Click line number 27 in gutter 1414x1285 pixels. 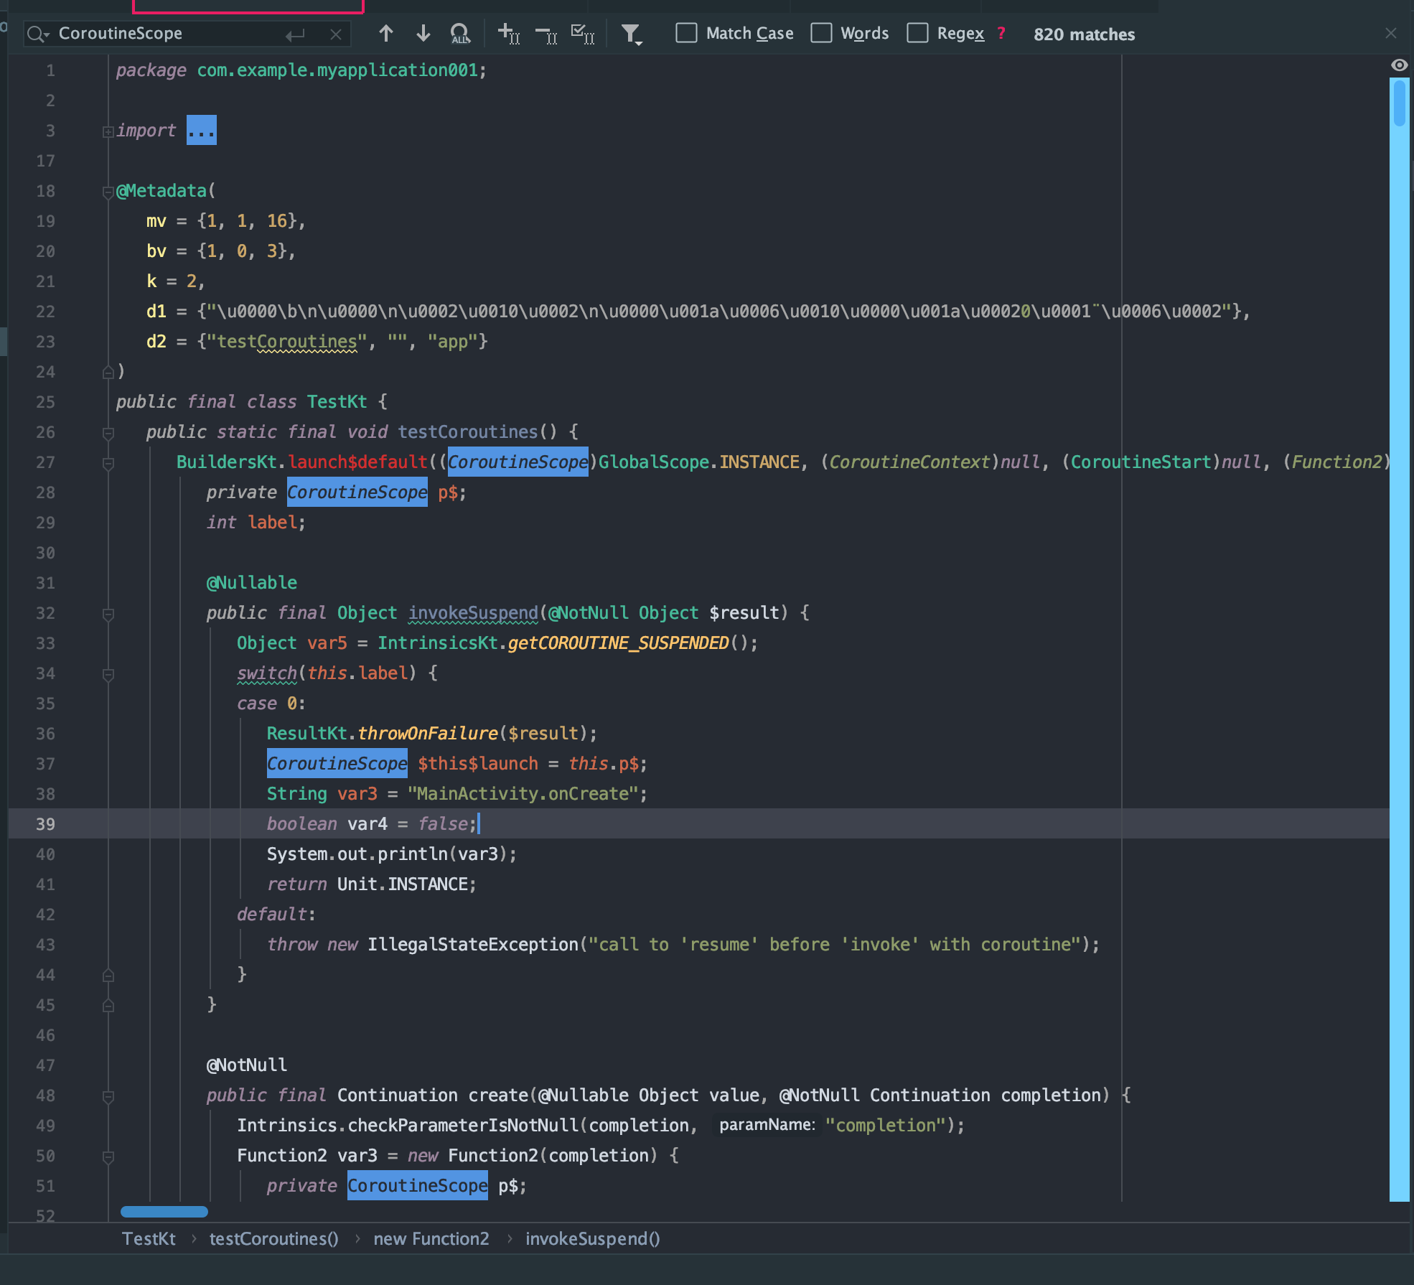click(x=45, y=462)
